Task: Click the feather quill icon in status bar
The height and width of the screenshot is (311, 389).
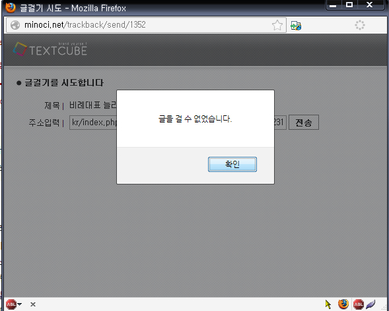Action: pyautogui.click(x=371, y=304)
